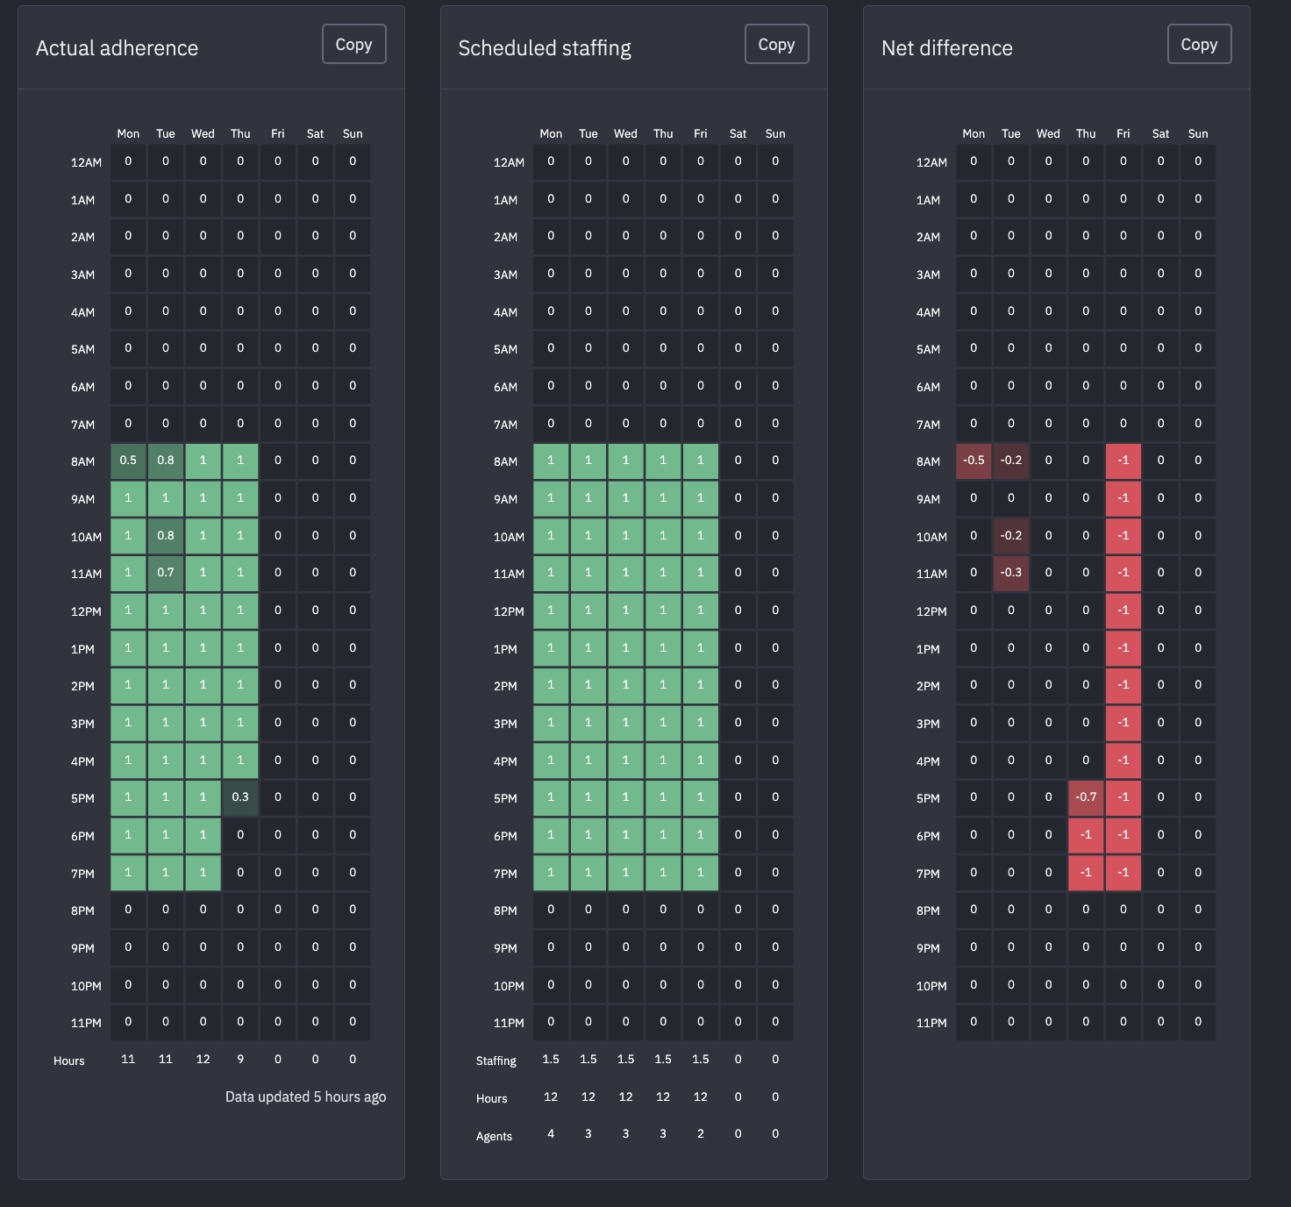
Task: Select the Sat column header in Net difference
Action: pos(1160,134)
